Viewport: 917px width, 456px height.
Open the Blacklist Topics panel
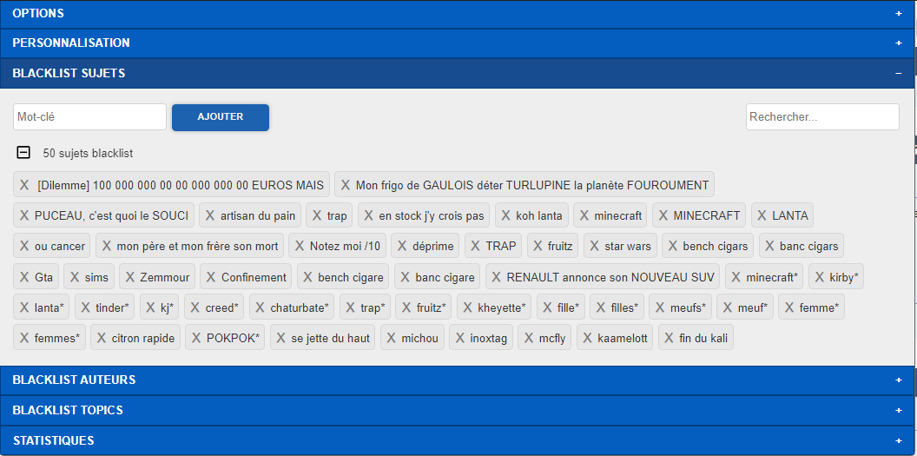pos(899,410)
